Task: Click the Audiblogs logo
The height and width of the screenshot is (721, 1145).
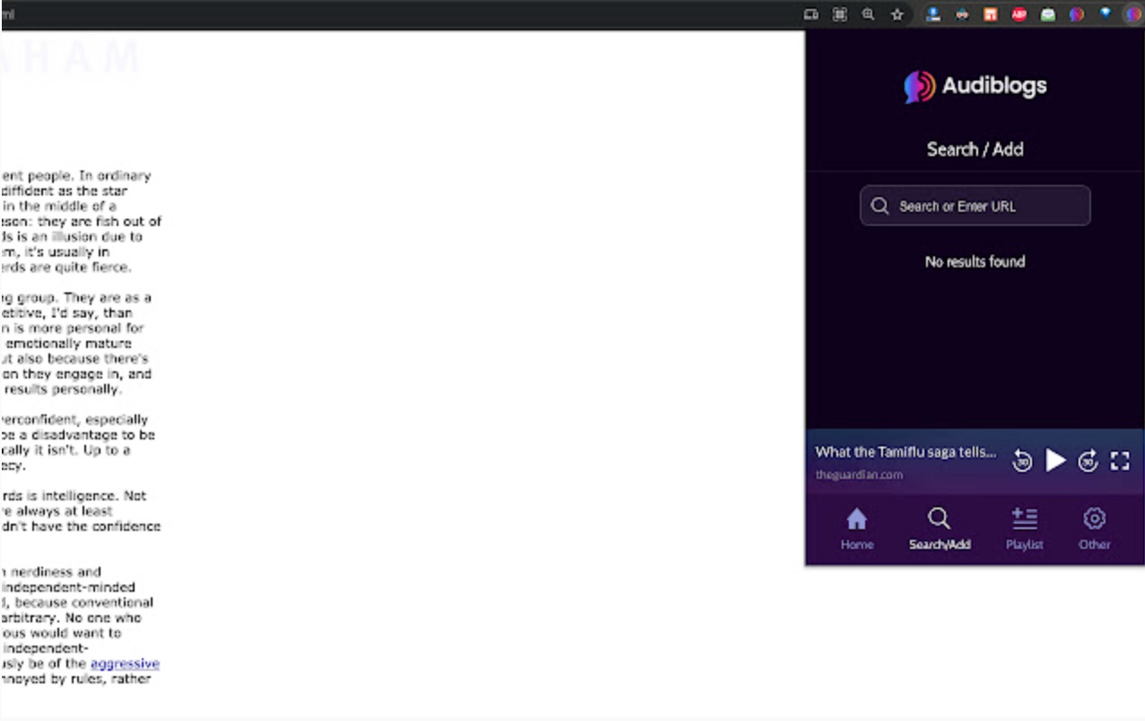Action: click(x=975, y=86)
